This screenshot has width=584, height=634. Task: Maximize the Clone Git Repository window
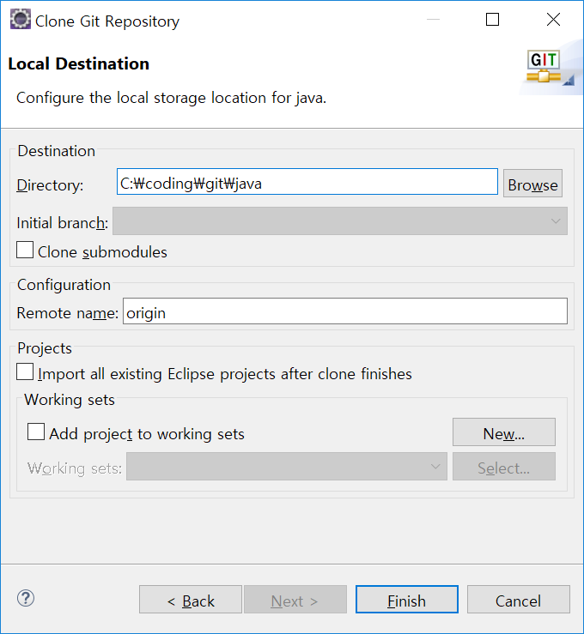(x=492, y=21)
